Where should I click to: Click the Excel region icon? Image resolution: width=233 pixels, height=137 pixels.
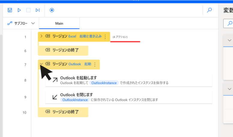(x=47, y=36)
